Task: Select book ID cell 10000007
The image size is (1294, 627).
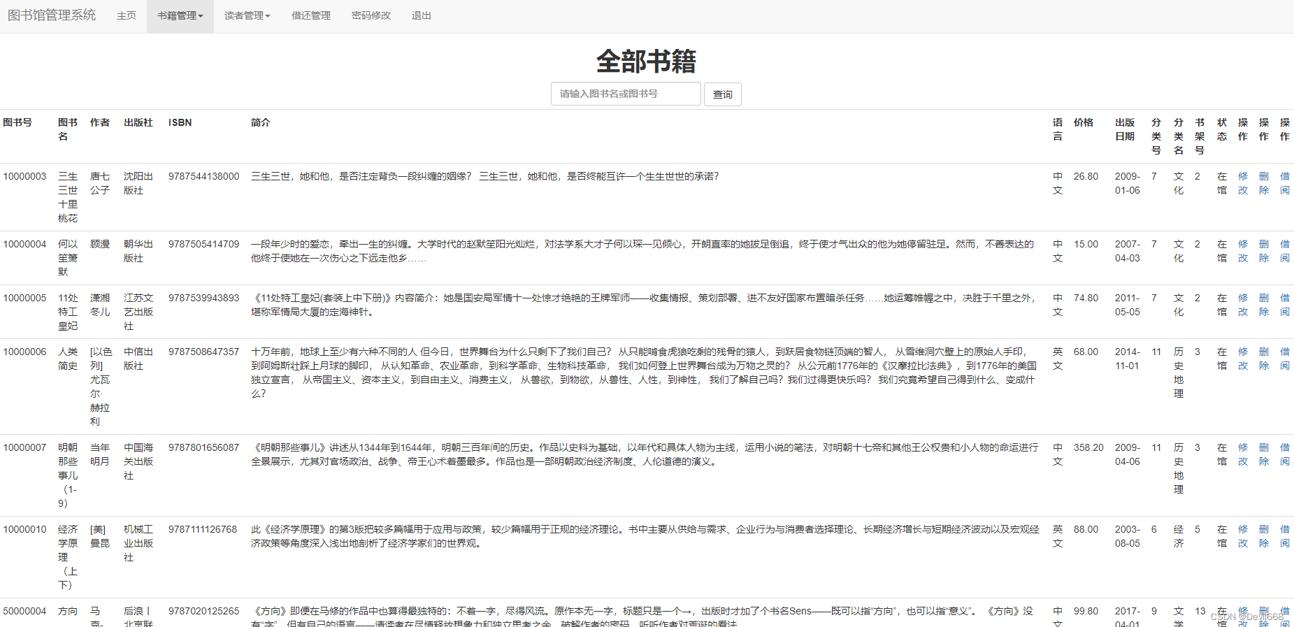Action: 24,447
